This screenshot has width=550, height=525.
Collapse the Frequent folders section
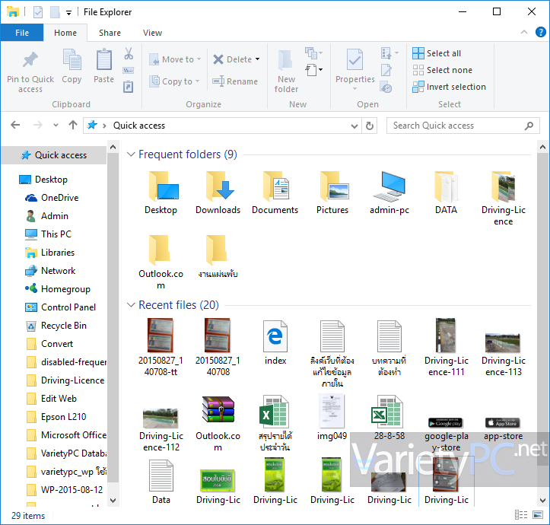tap(131, 154)
